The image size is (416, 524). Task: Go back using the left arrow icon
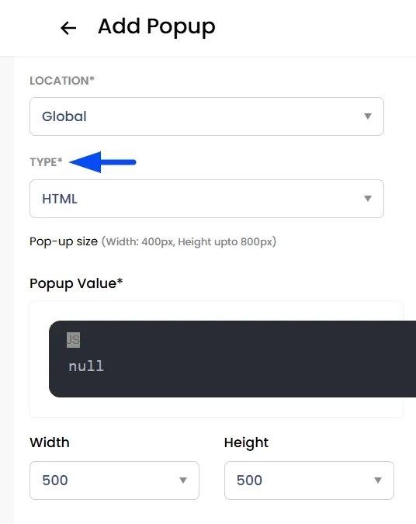[x=68, y=28]
